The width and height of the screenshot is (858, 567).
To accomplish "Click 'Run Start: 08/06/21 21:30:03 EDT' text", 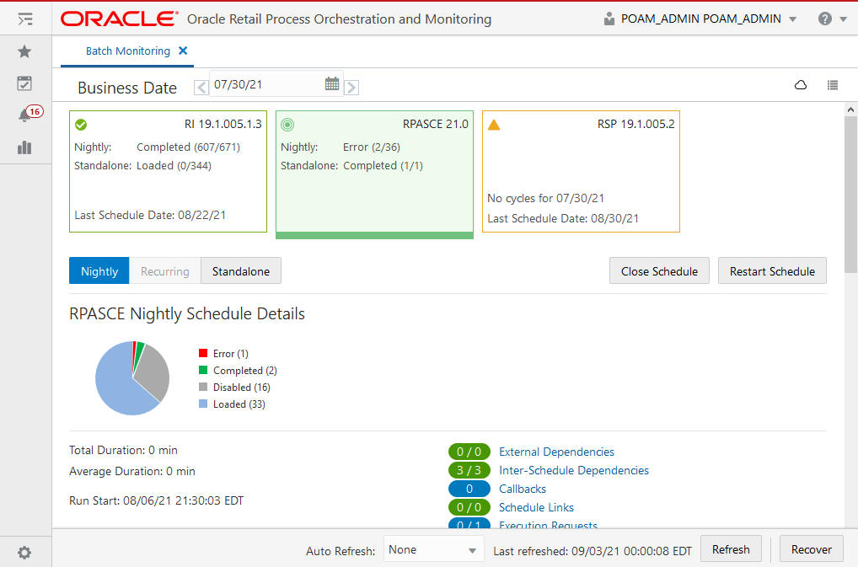I will coord(157,500).
